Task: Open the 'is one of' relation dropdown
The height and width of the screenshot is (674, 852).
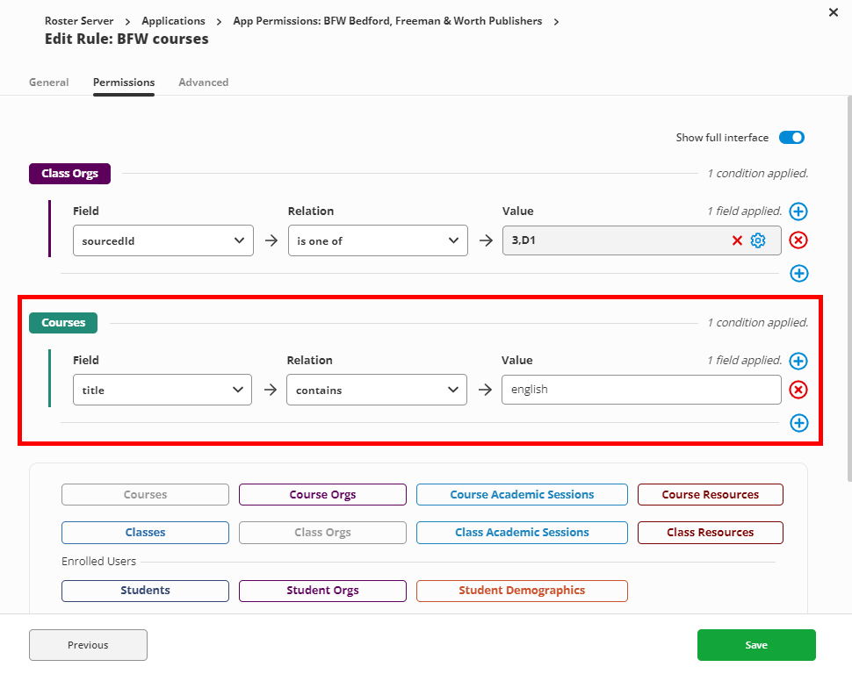Action: click(x=377, y=240)
